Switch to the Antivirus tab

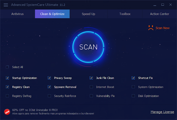pos(17,14)
